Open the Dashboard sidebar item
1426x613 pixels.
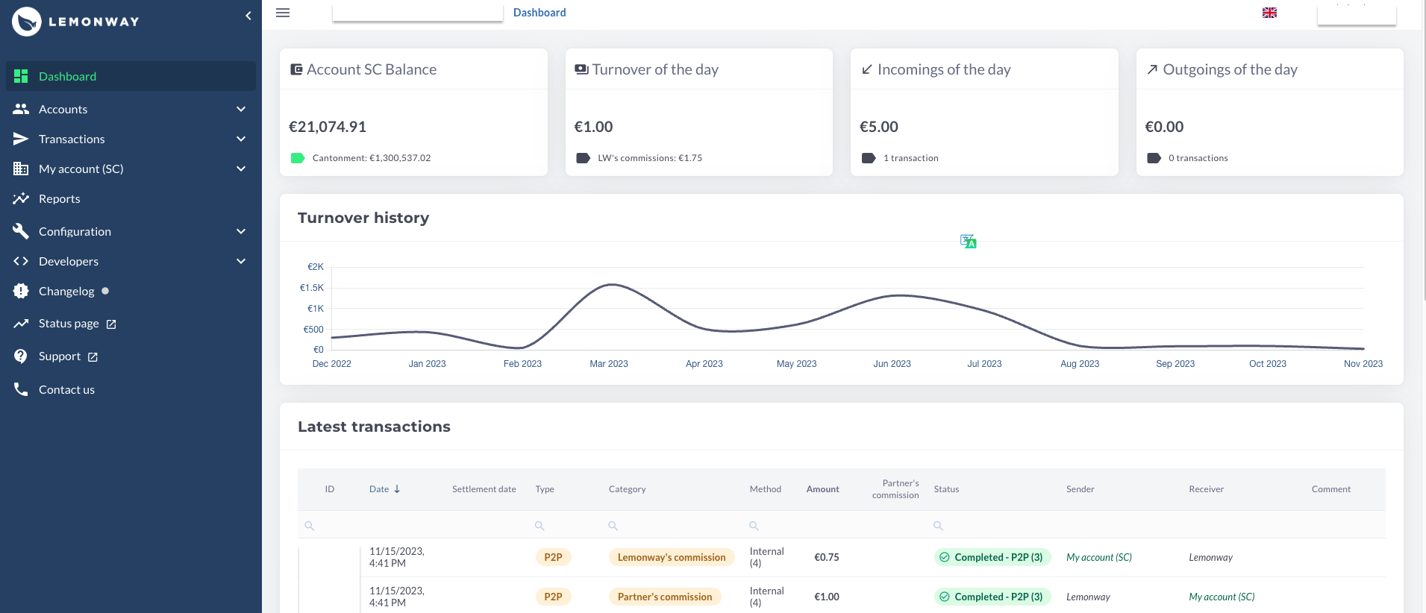pyautogui.click(x=131, y=76)
